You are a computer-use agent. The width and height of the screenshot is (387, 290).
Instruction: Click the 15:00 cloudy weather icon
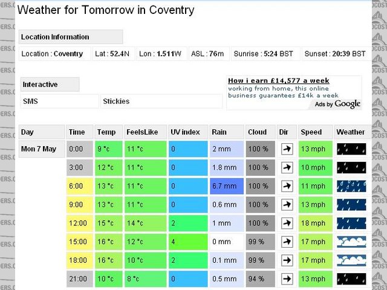(351, 242)
